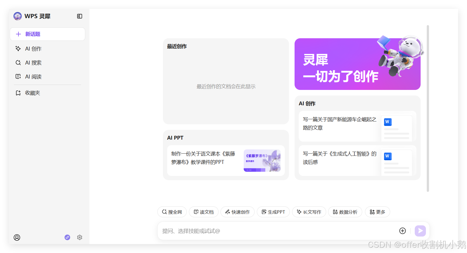Open the 紫藤萝瀑布 PPT prompt card
467x253 pixels.
(226, 161)
